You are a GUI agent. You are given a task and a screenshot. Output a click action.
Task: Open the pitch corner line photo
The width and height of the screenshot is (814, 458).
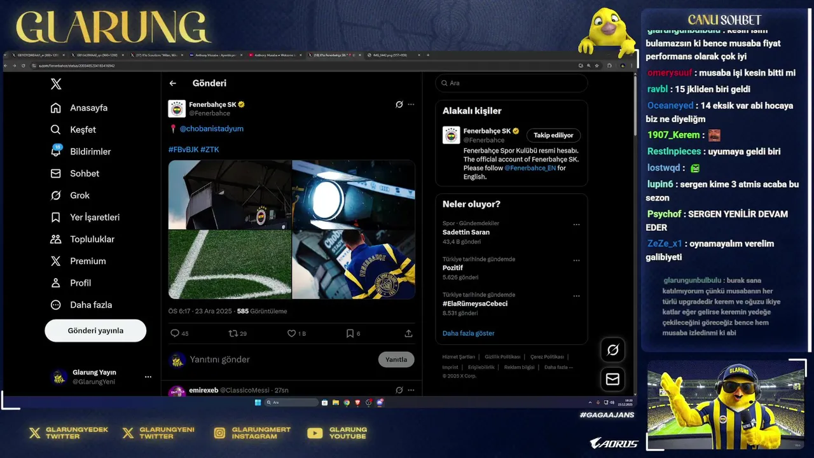coord(230,265)
